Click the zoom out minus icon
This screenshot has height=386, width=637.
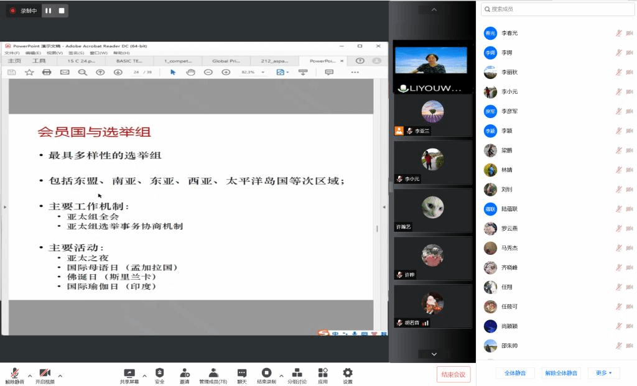(x=208, y=72)
